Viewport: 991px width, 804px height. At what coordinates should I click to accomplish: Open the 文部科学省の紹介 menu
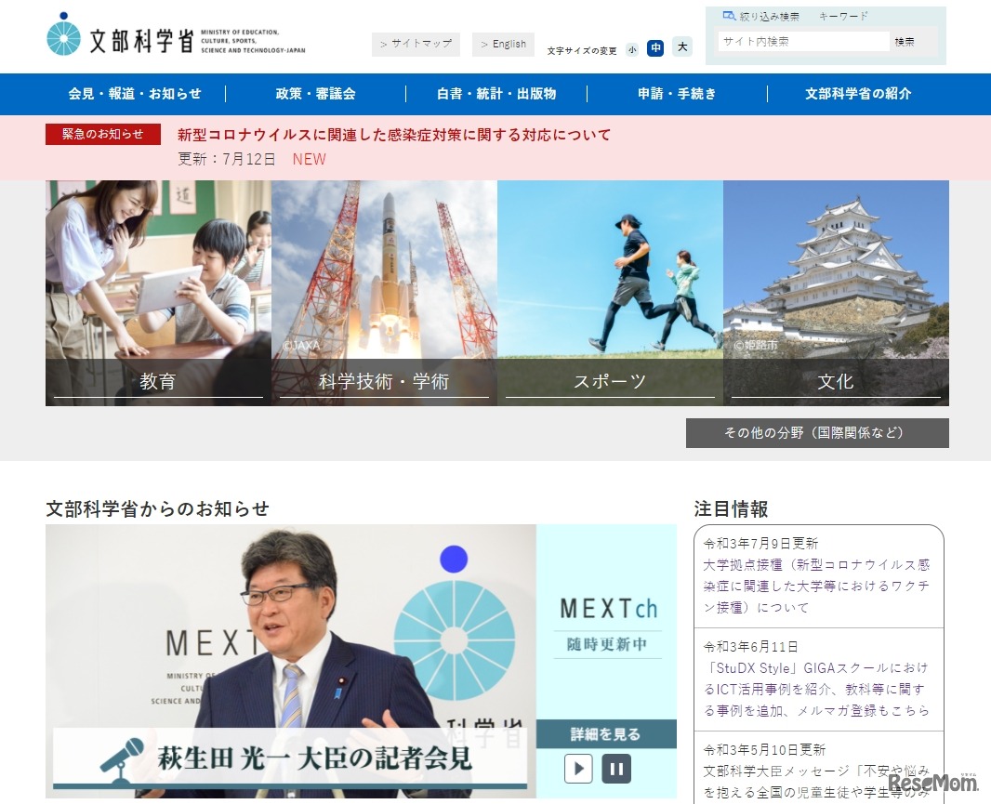coord(858,93)
